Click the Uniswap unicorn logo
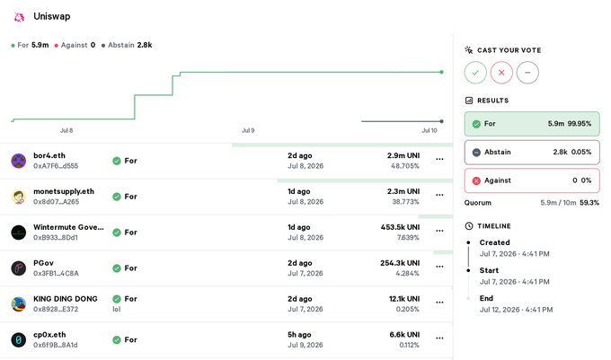 pos(19,17)
